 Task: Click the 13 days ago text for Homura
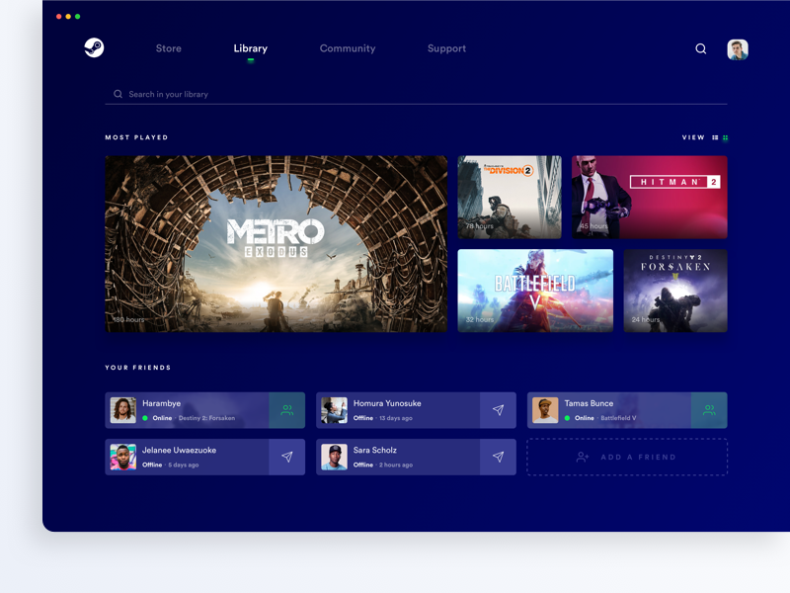[396, 418]
